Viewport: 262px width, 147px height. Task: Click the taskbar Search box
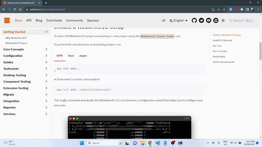(105, 143)
